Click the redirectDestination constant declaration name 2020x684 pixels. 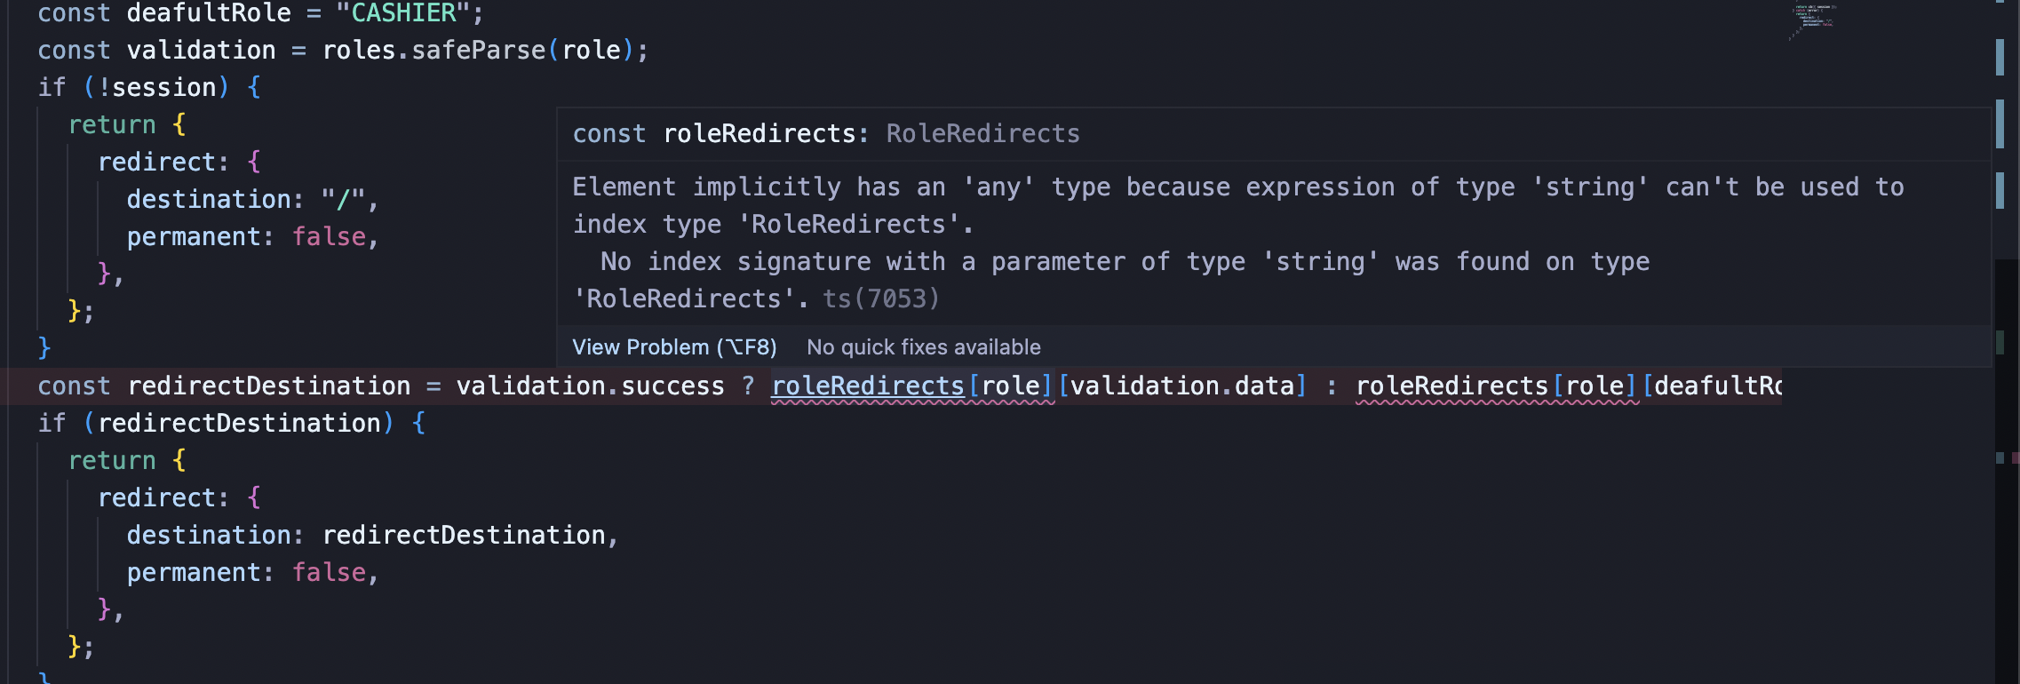point(268,386)
